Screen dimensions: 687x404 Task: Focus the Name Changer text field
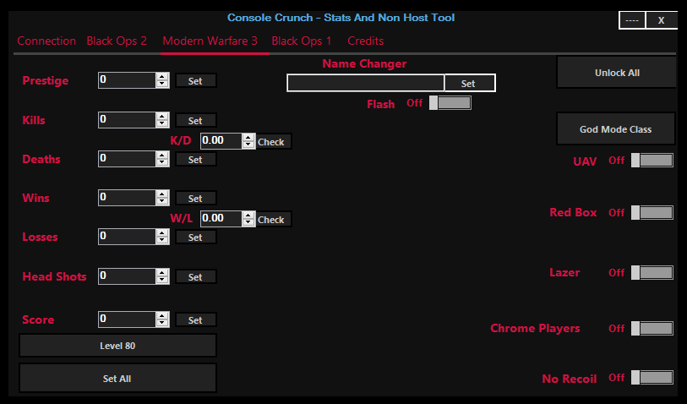(x=365, y=84)
